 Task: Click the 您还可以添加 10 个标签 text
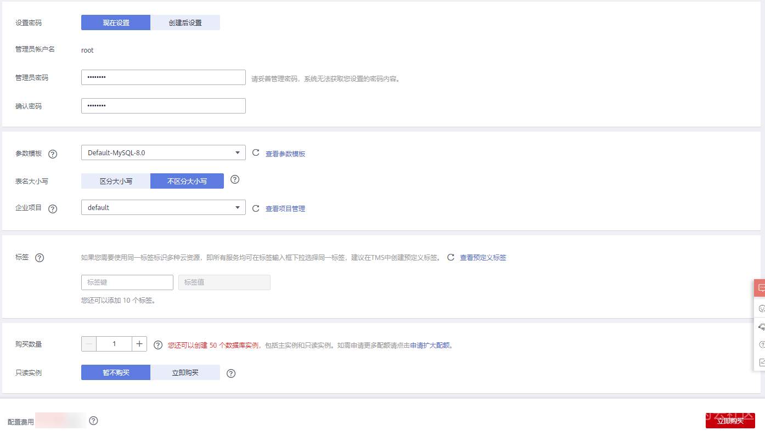click(119, 301)
